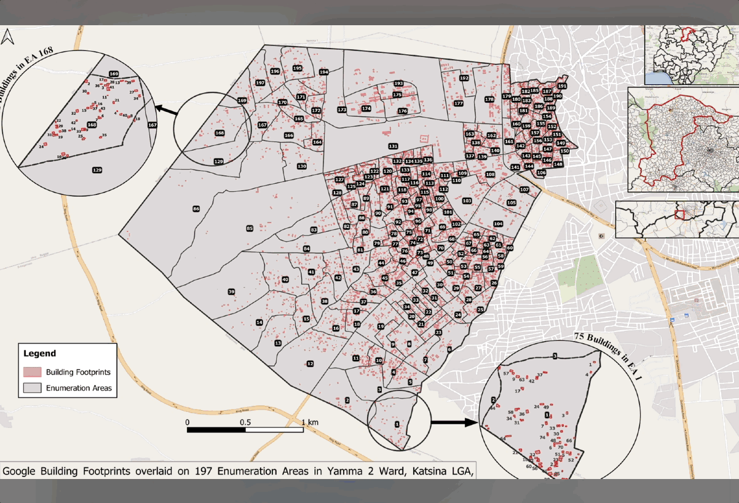Select enumeration area label 166
The width and height of the screenshot is (739, 503).
288,135
